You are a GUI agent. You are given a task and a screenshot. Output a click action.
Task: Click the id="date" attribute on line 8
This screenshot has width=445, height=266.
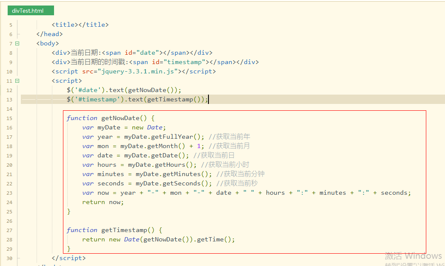142,53
